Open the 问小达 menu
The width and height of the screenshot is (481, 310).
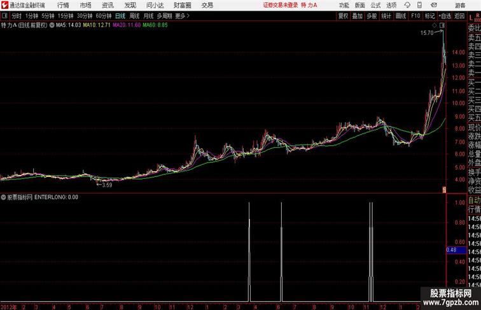tap(155, 5)
